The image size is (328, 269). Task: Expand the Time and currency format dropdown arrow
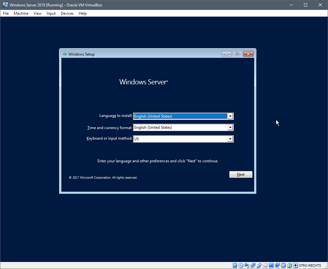tap(230, 127)
